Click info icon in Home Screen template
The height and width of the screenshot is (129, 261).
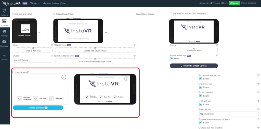[64, 77]
